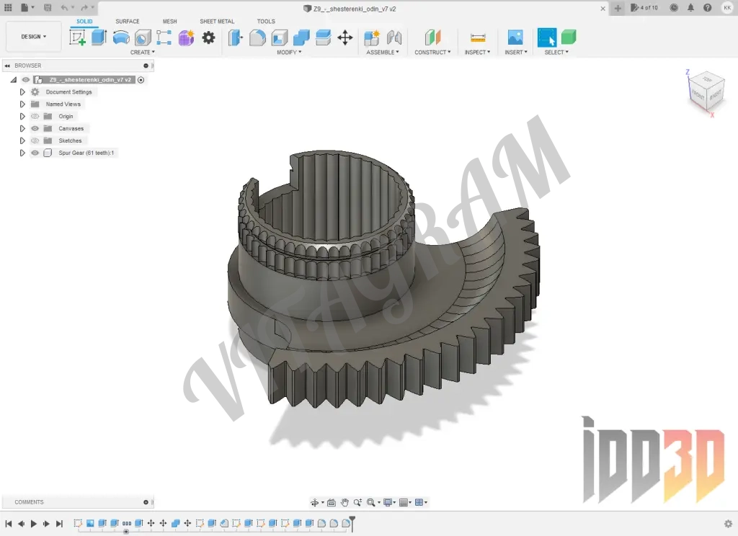Open the MODIFY menu label
738x536 pixels.
pos(289,53)
